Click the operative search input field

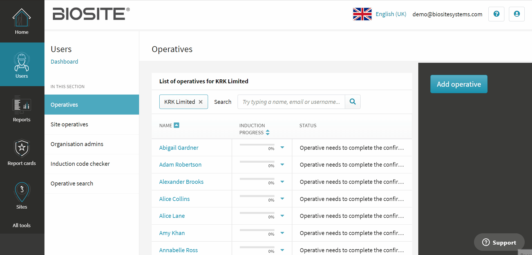(x=291, y=102)
